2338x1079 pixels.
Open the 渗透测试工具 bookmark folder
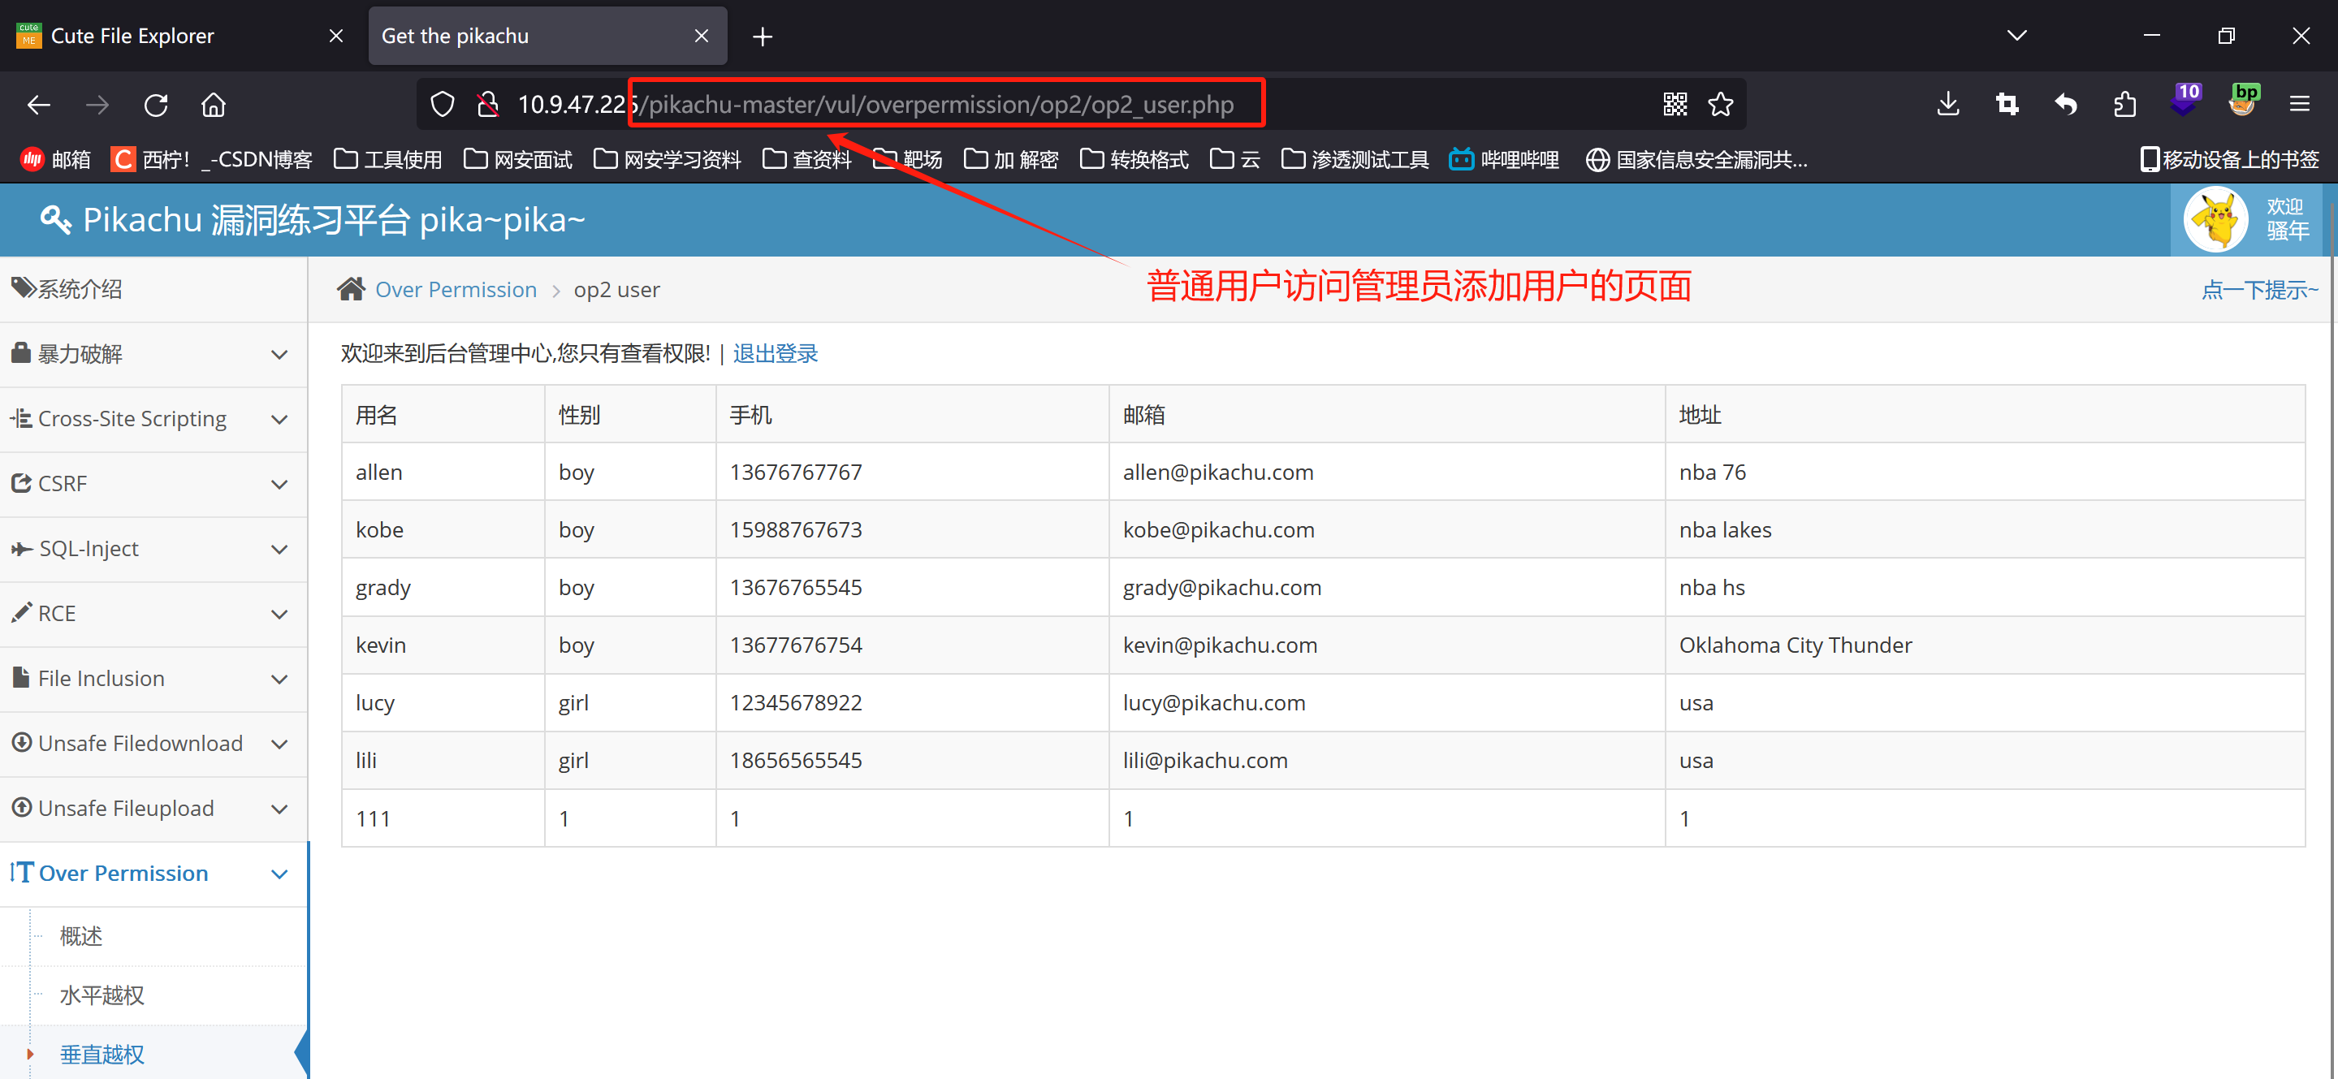[x=1356, y=160]
